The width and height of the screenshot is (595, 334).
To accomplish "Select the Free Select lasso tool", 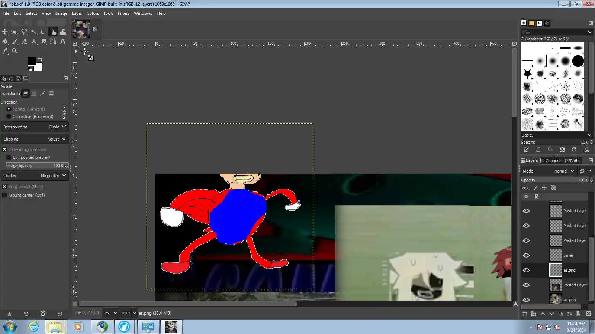I will pos(24,32).
